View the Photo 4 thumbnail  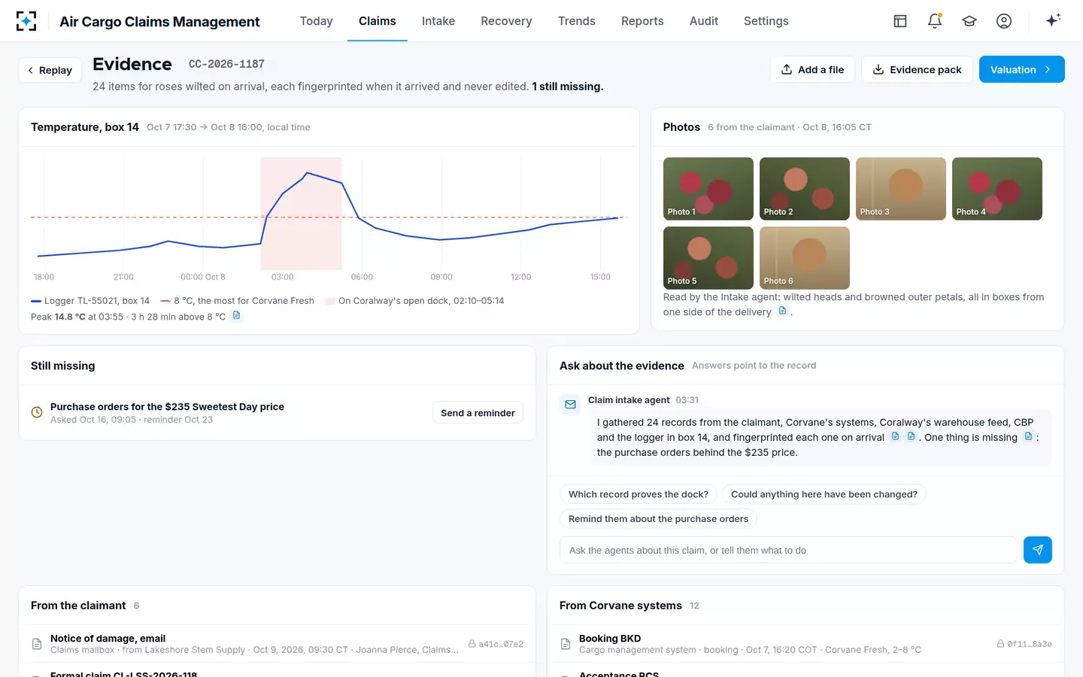click(997, 189)
